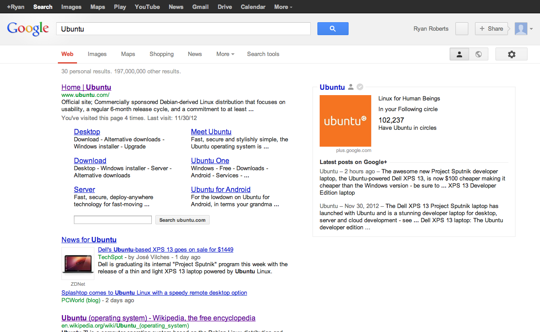This screenshot has width=540, height=332.
Task: Click the profile avatar picture
Action: [521, 29]
